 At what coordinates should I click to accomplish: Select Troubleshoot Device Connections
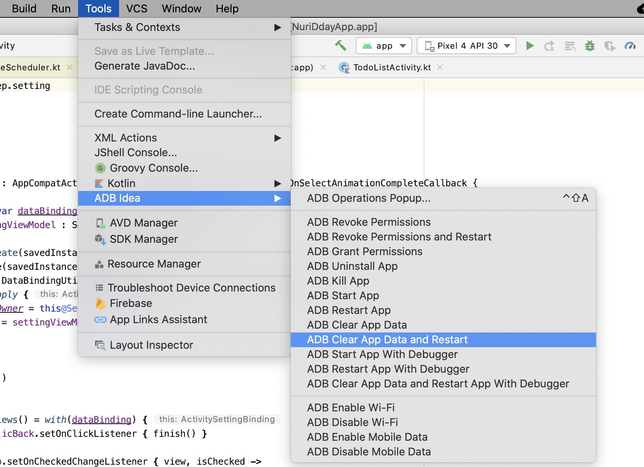tap(184, 288)
